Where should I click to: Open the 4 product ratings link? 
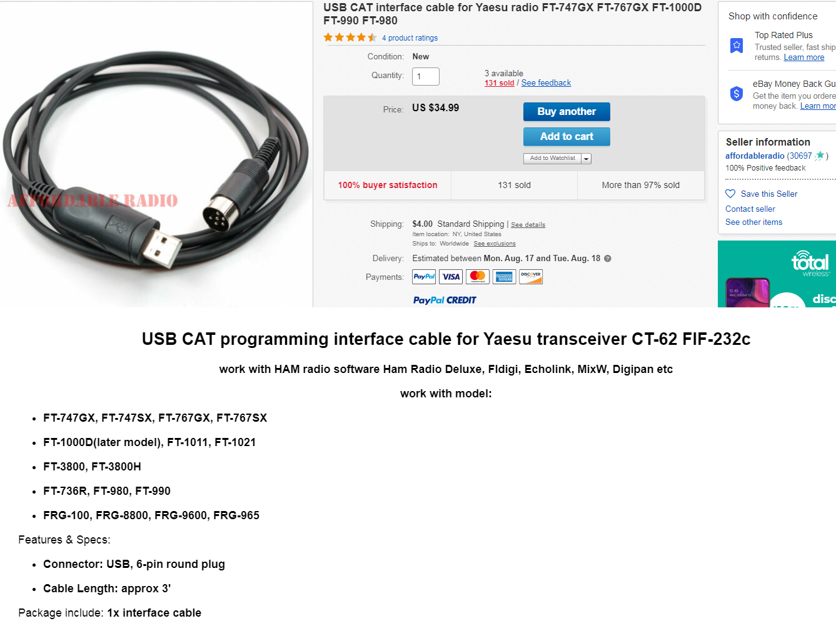point(410,38)
